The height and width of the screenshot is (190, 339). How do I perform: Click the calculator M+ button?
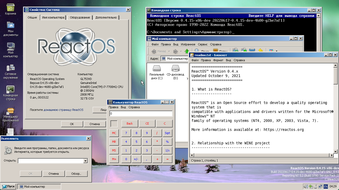click(x=114, y=159)
